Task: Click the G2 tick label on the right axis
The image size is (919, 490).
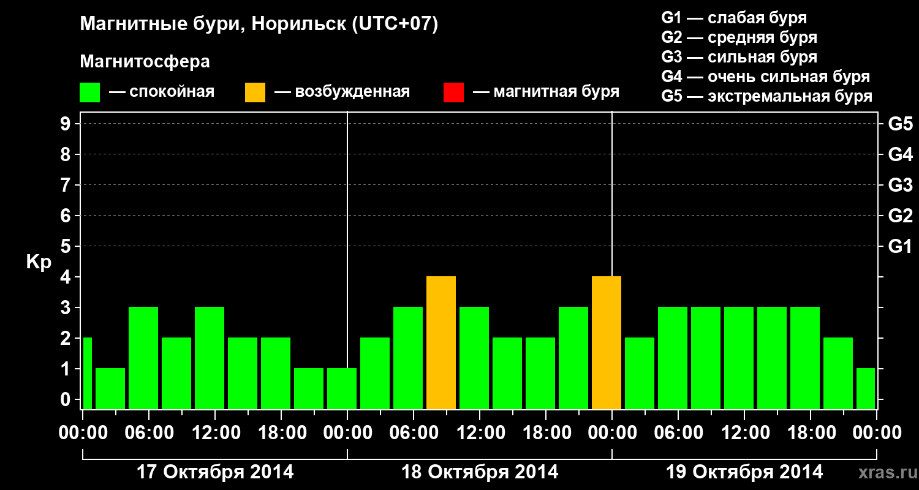Action: coord(900,216)
